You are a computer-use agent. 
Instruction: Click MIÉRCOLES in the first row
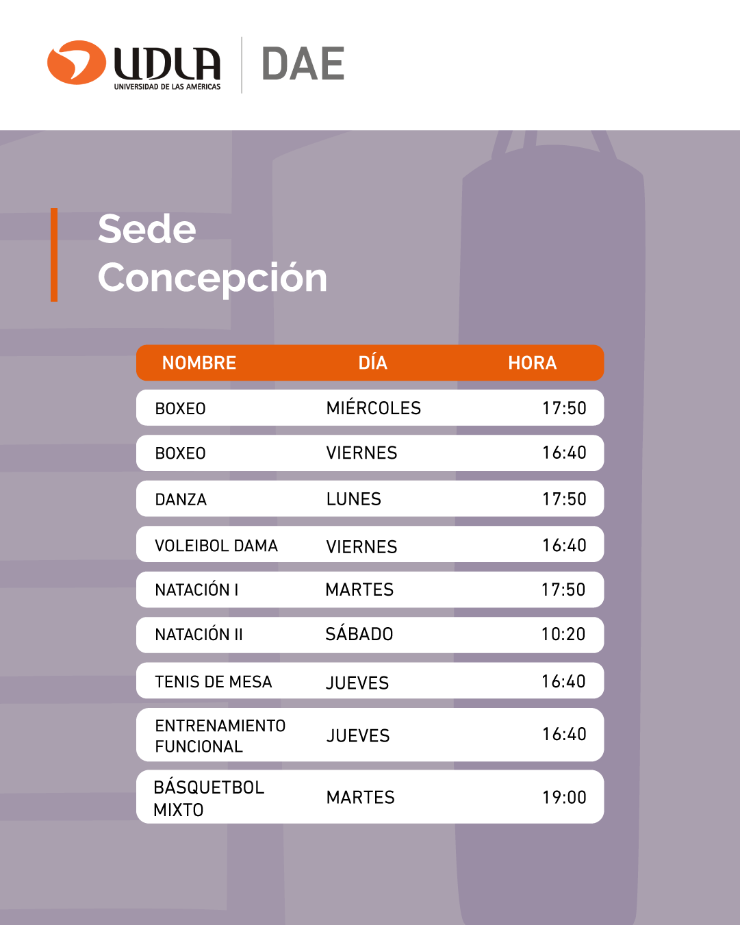coord(374,408)
